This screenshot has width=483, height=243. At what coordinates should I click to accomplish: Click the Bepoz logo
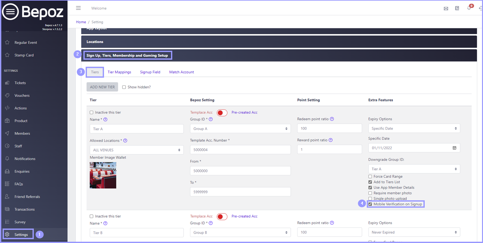tap(33, 12)
